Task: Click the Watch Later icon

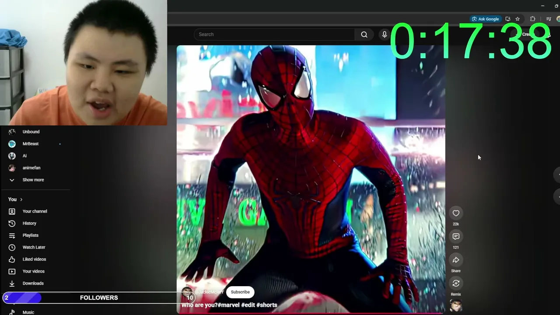Action: click(x=12, y=248)
